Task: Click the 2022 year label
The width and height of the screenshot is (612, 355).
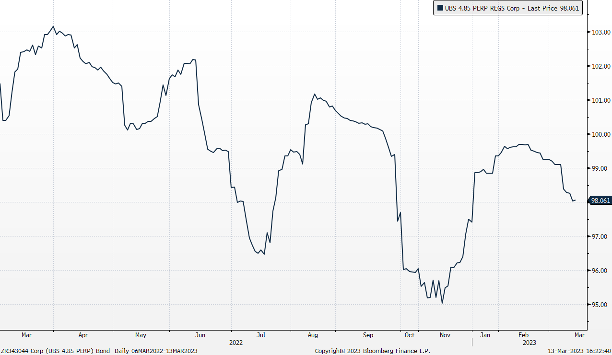Action: 236,343
